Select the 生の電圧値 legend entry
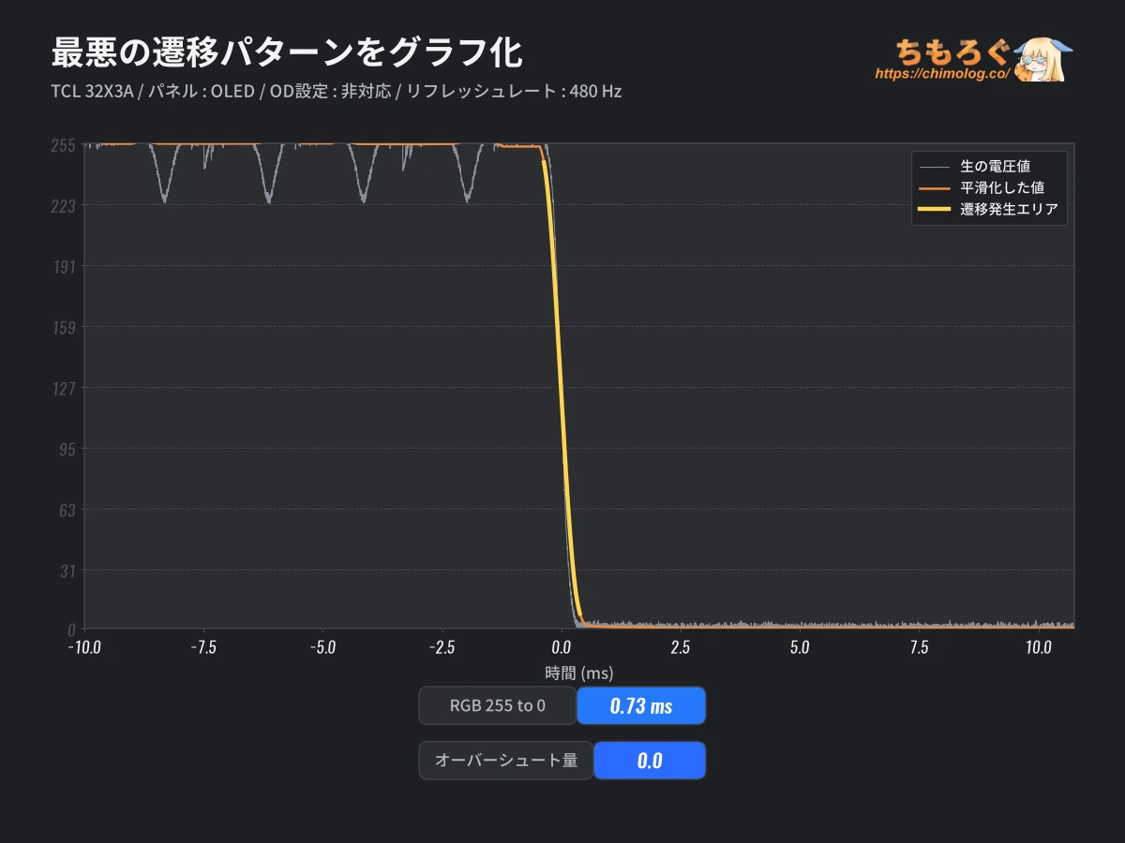Image resolution: width=1125 pixels, height=843 pixels. (x=995, y=166)
